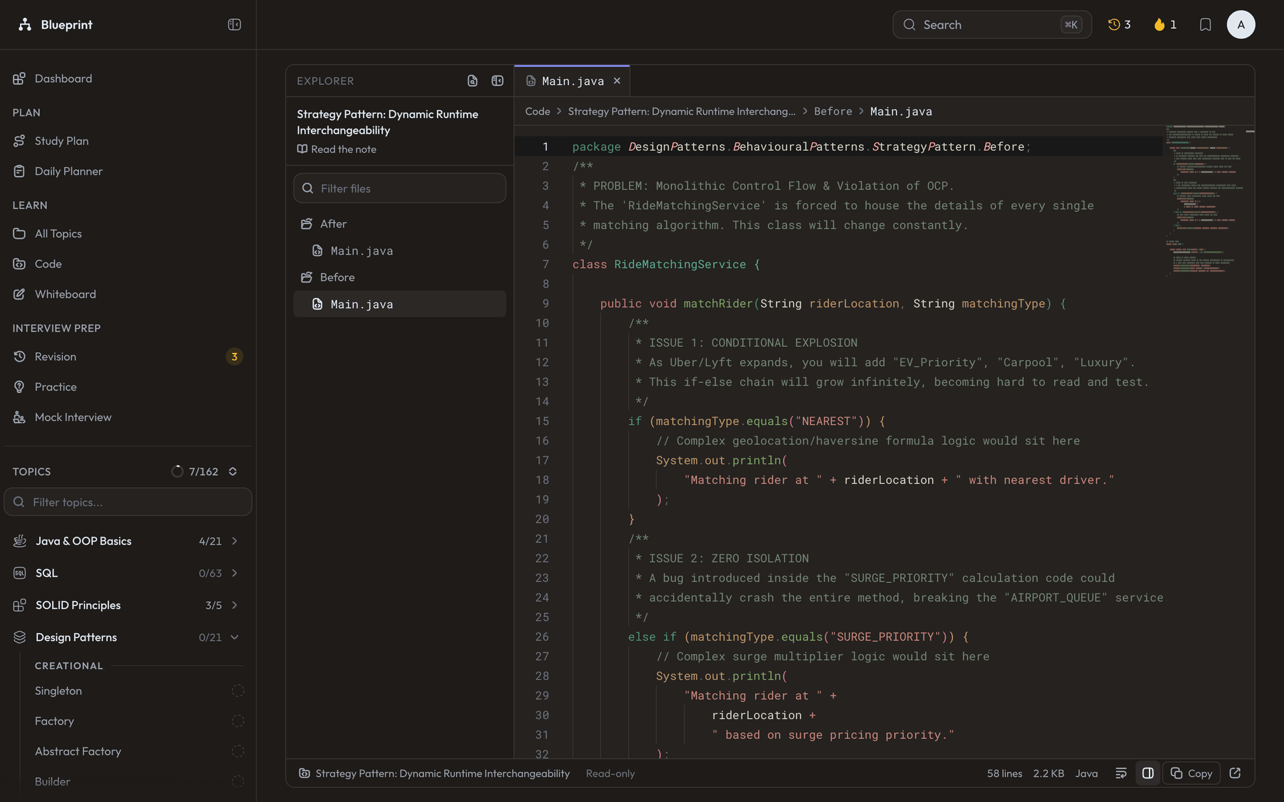Viewport: 1284px width, 802px height.
Task: Go to All Topics
Action: [128, 233]
